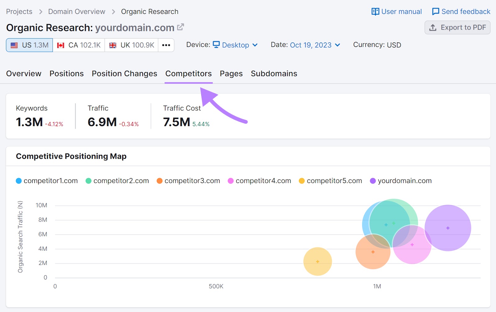Select the Canada flag database

click(79, 45)
